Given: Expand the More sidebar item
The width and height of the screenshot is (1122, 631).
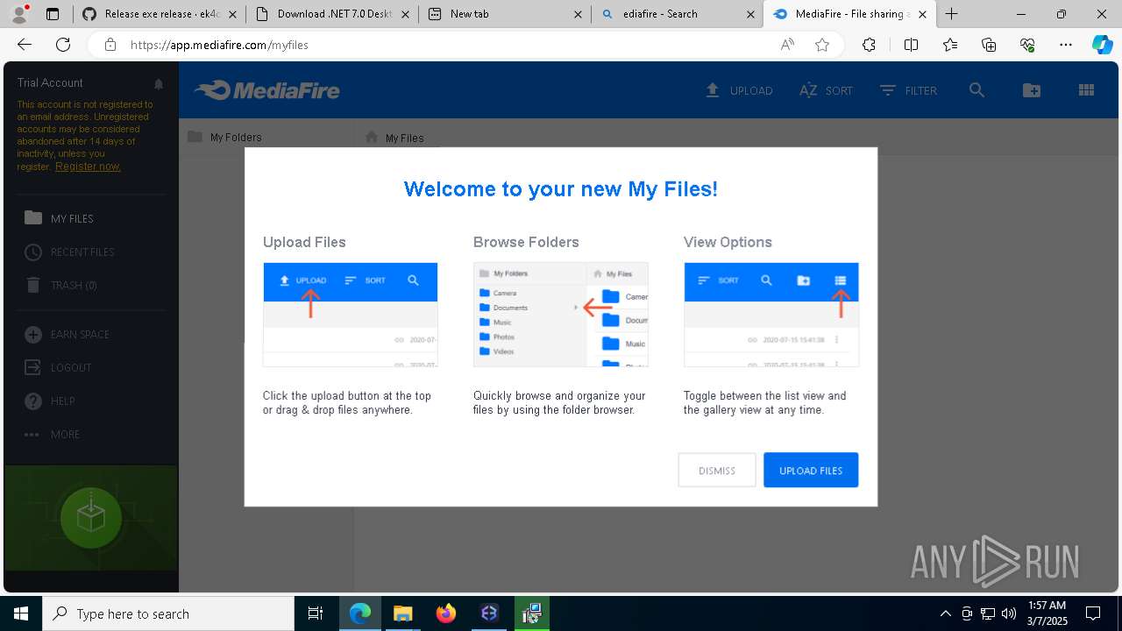Looking at the screenshot, I should [52, 435].
